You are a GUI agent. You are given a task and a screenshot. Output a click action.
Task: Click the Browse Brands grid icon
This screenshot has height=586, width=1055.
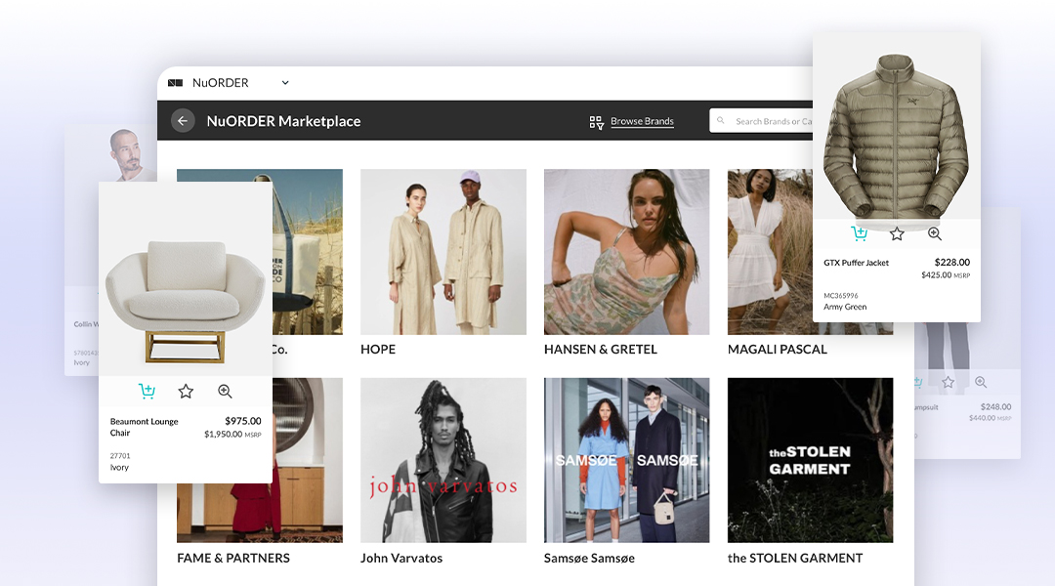596,122
